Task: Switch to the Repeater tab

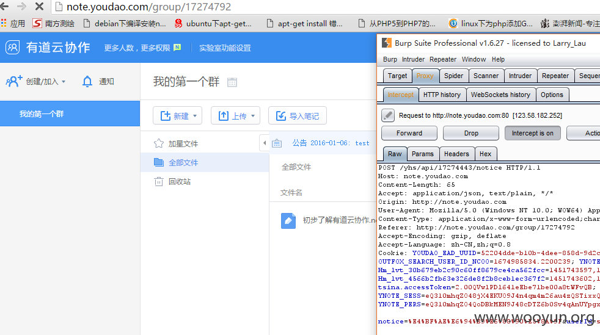Action: coord(555,76)
